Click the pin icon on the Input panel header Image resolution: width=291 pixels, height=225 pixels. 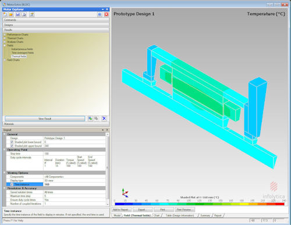(x=107, y=130)
